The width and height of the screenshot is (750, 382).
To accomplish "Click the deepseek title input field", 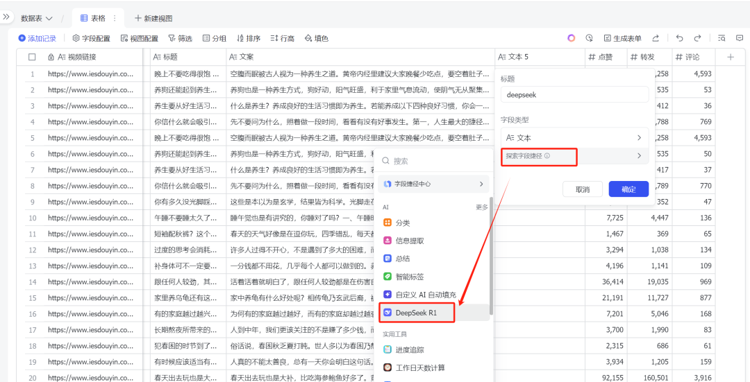I will tap(575, 94).
